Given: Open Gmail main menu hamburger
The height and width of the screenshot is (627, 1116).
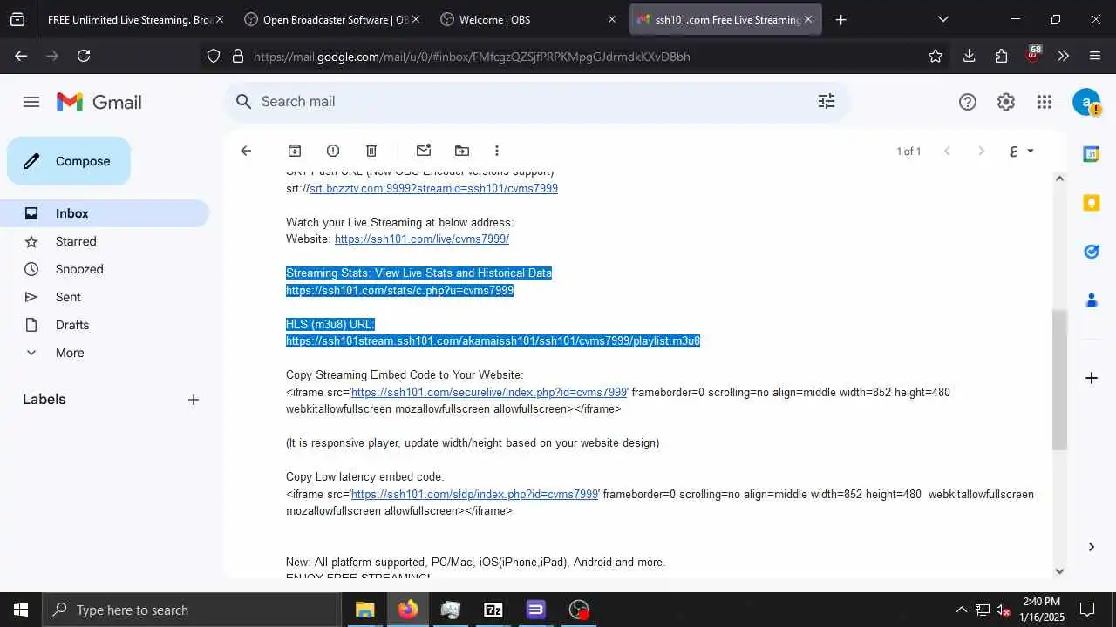Looking at the screenshot, I should pyautogui.click(x=31, y=102).
